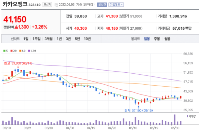Viewport: 199px width, 132px height.
Task: Click the calendar icon before 2022.06.03
Action: click(x=56, y=5)
